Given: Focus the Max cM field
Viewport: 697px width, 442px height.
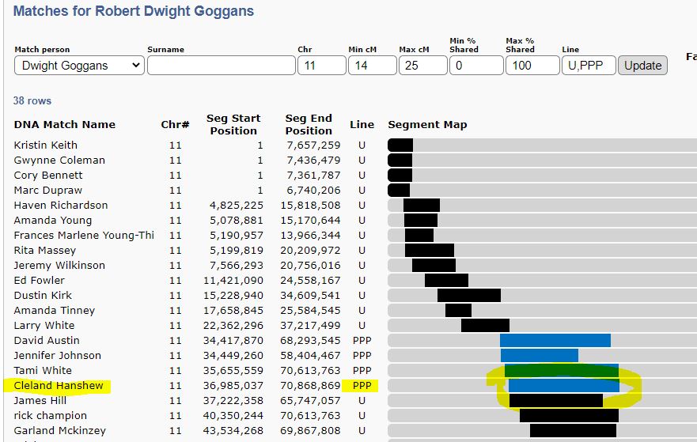Looking at the screenshot, I should click(x=422, y=66).
